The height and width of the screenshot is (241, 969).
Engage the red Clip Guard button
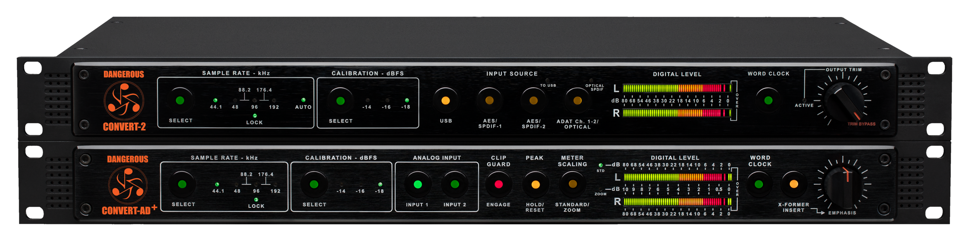click(x=499, y=184)
